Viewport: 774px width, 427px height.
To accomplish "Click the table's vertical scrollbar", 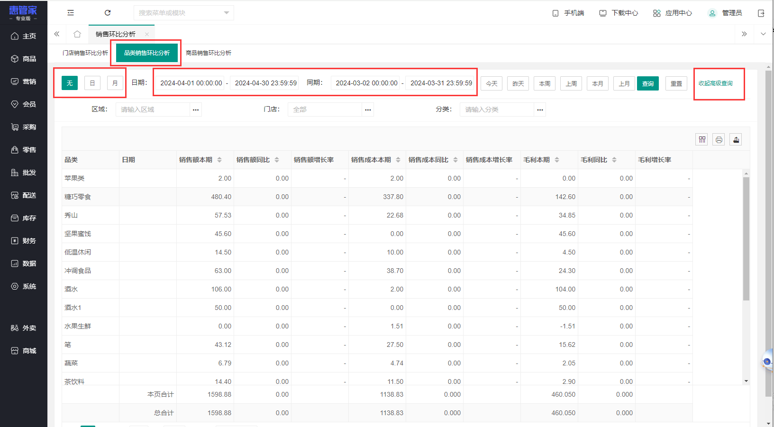I will [x=746, y=239].
